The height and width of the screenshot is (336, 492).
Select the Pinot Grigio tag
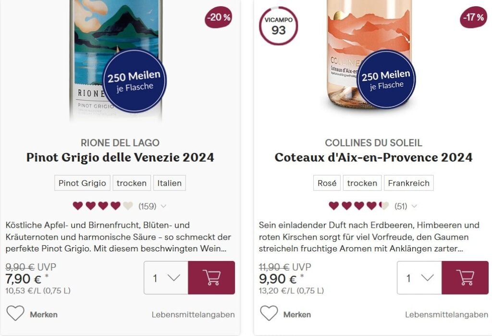pos(82,183)
